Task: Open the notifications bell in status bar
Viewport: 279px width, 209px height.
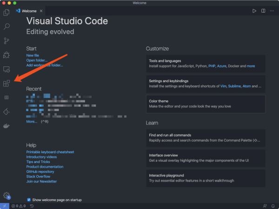Action: tap(273, 206)
